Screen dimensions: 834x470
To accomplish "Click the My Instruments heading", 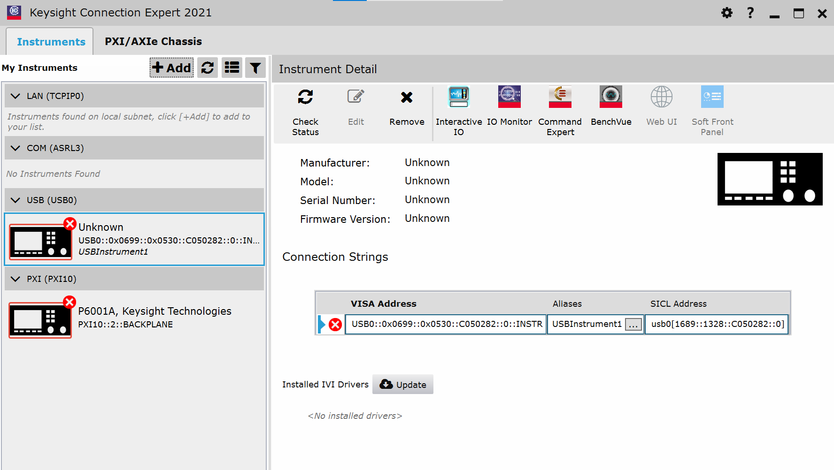I will point(39,68).
